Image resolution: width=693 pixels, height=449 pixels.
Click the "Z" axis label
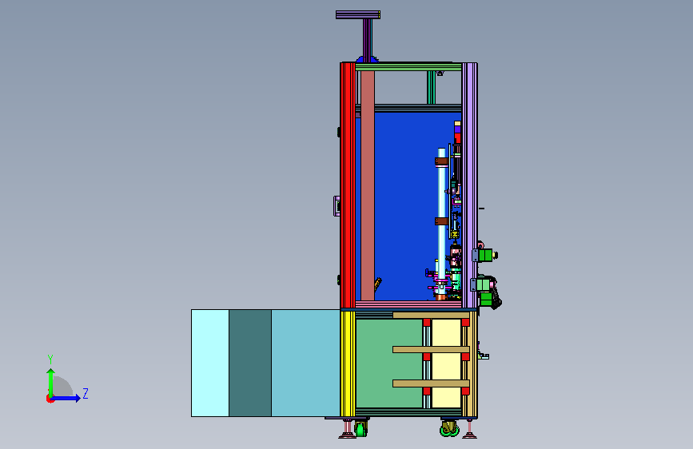86,393
